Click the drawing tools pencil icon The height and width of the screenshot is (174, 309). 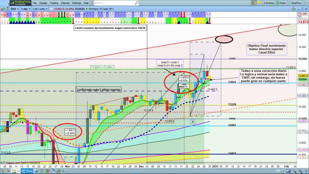click(x=253, y=3)
